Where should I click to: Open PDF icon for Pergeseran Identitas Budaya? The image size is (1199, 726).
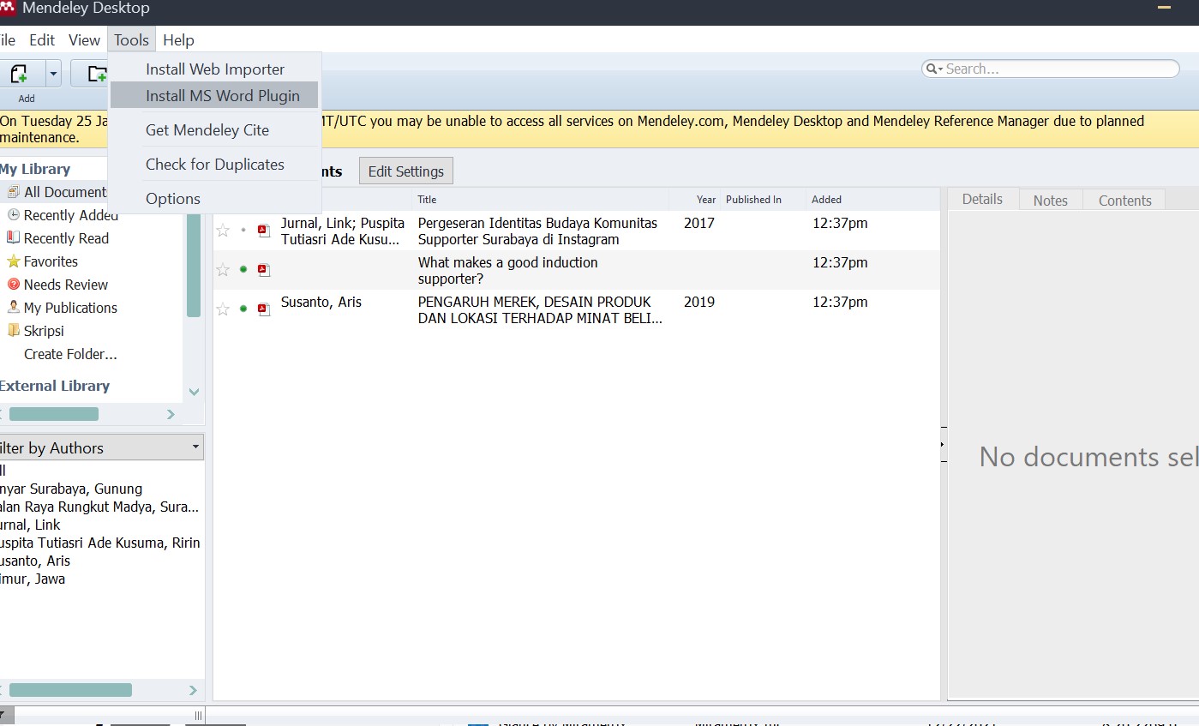[x=264, y=231]
